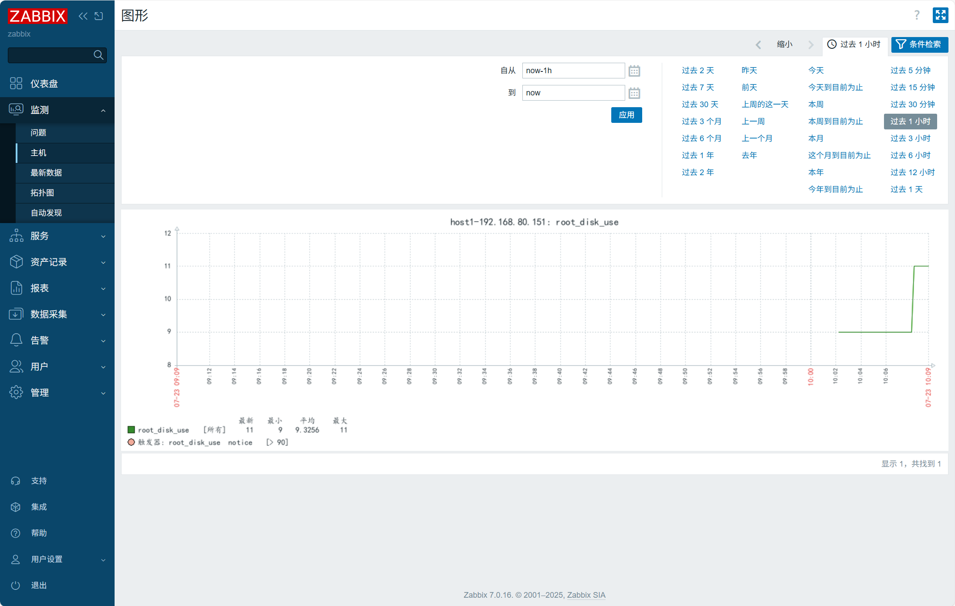Click the green root_disk_use legend swatch
Image resolution: width=955 pixels, height=606 pixels.
(131, 430)
